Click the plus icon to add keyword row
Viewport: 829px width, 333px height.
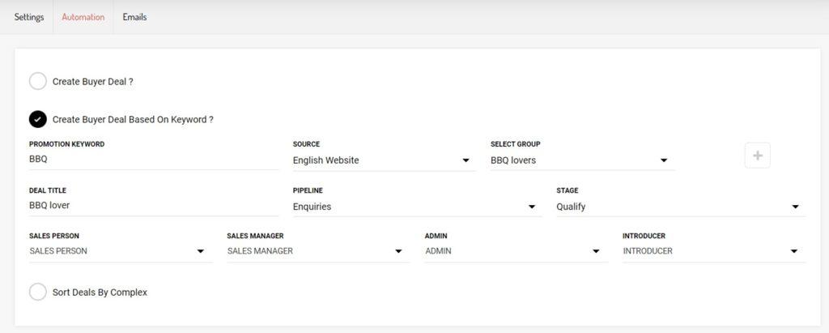(757, 156)
